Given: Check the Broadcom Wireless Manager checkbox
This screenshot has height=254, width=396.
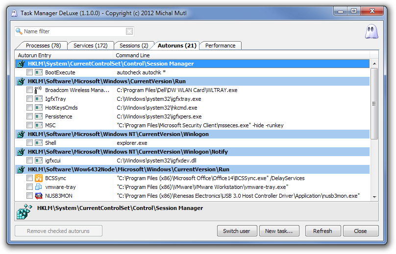Looking at the screenshot, I should coord(29,90).
